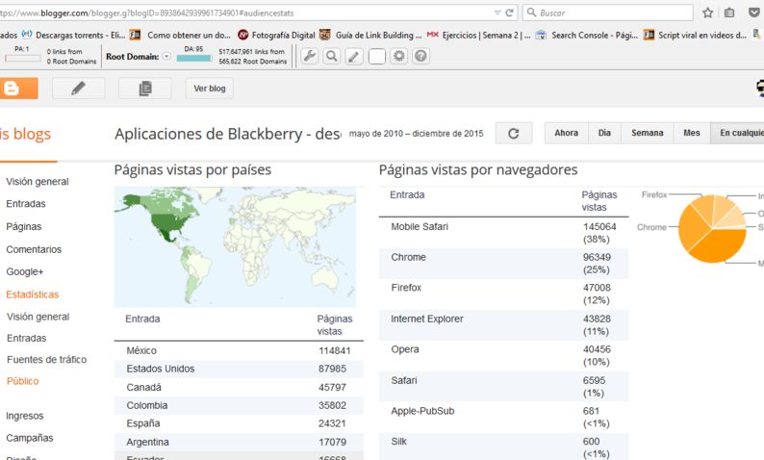764x460 pixels.
Task: Click the bookmark star icon
Action: (x=708, y=13)
